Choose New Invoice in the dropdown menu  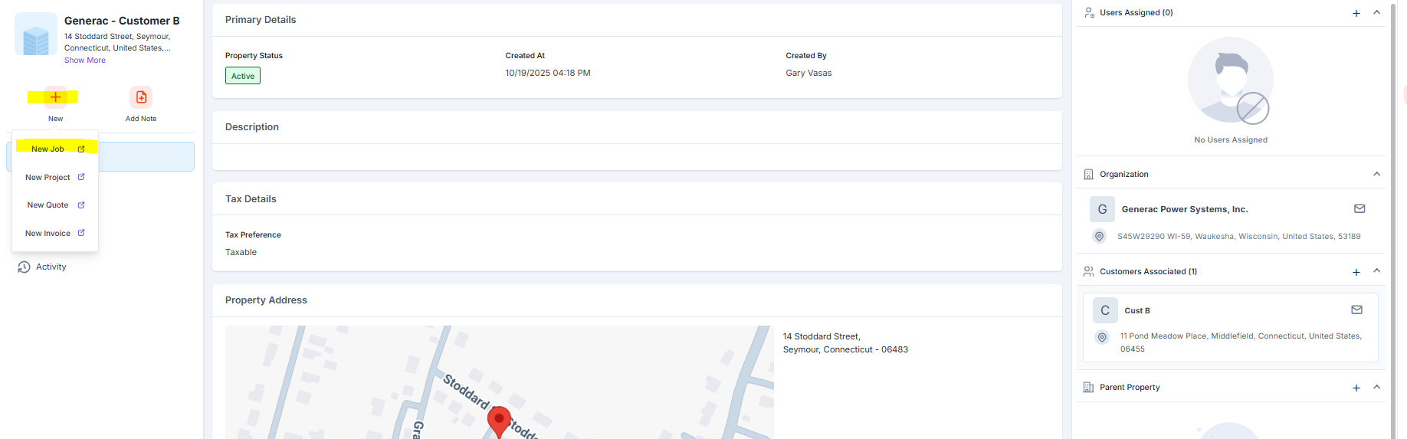[x=48, y=234]
